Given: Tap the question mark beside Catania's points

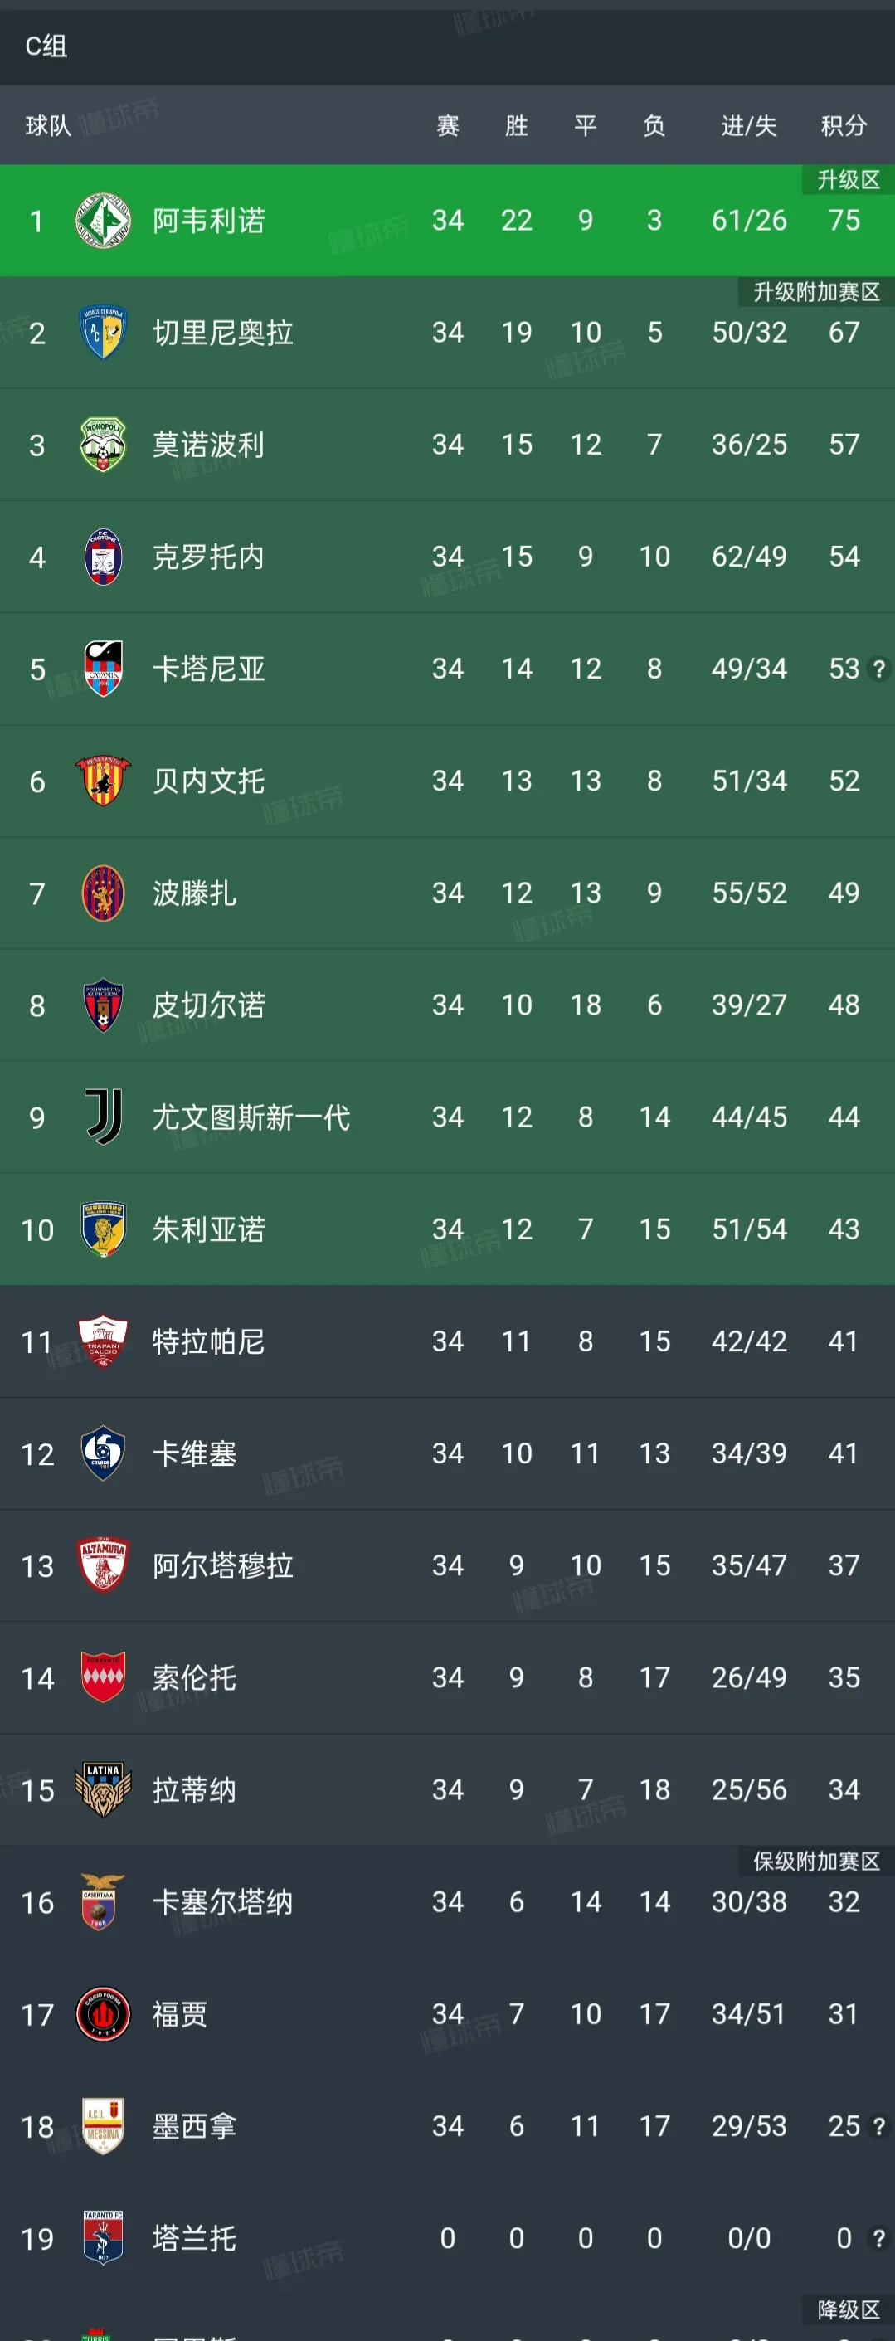Looking at the screenshot, I should [x=878, y=669].
